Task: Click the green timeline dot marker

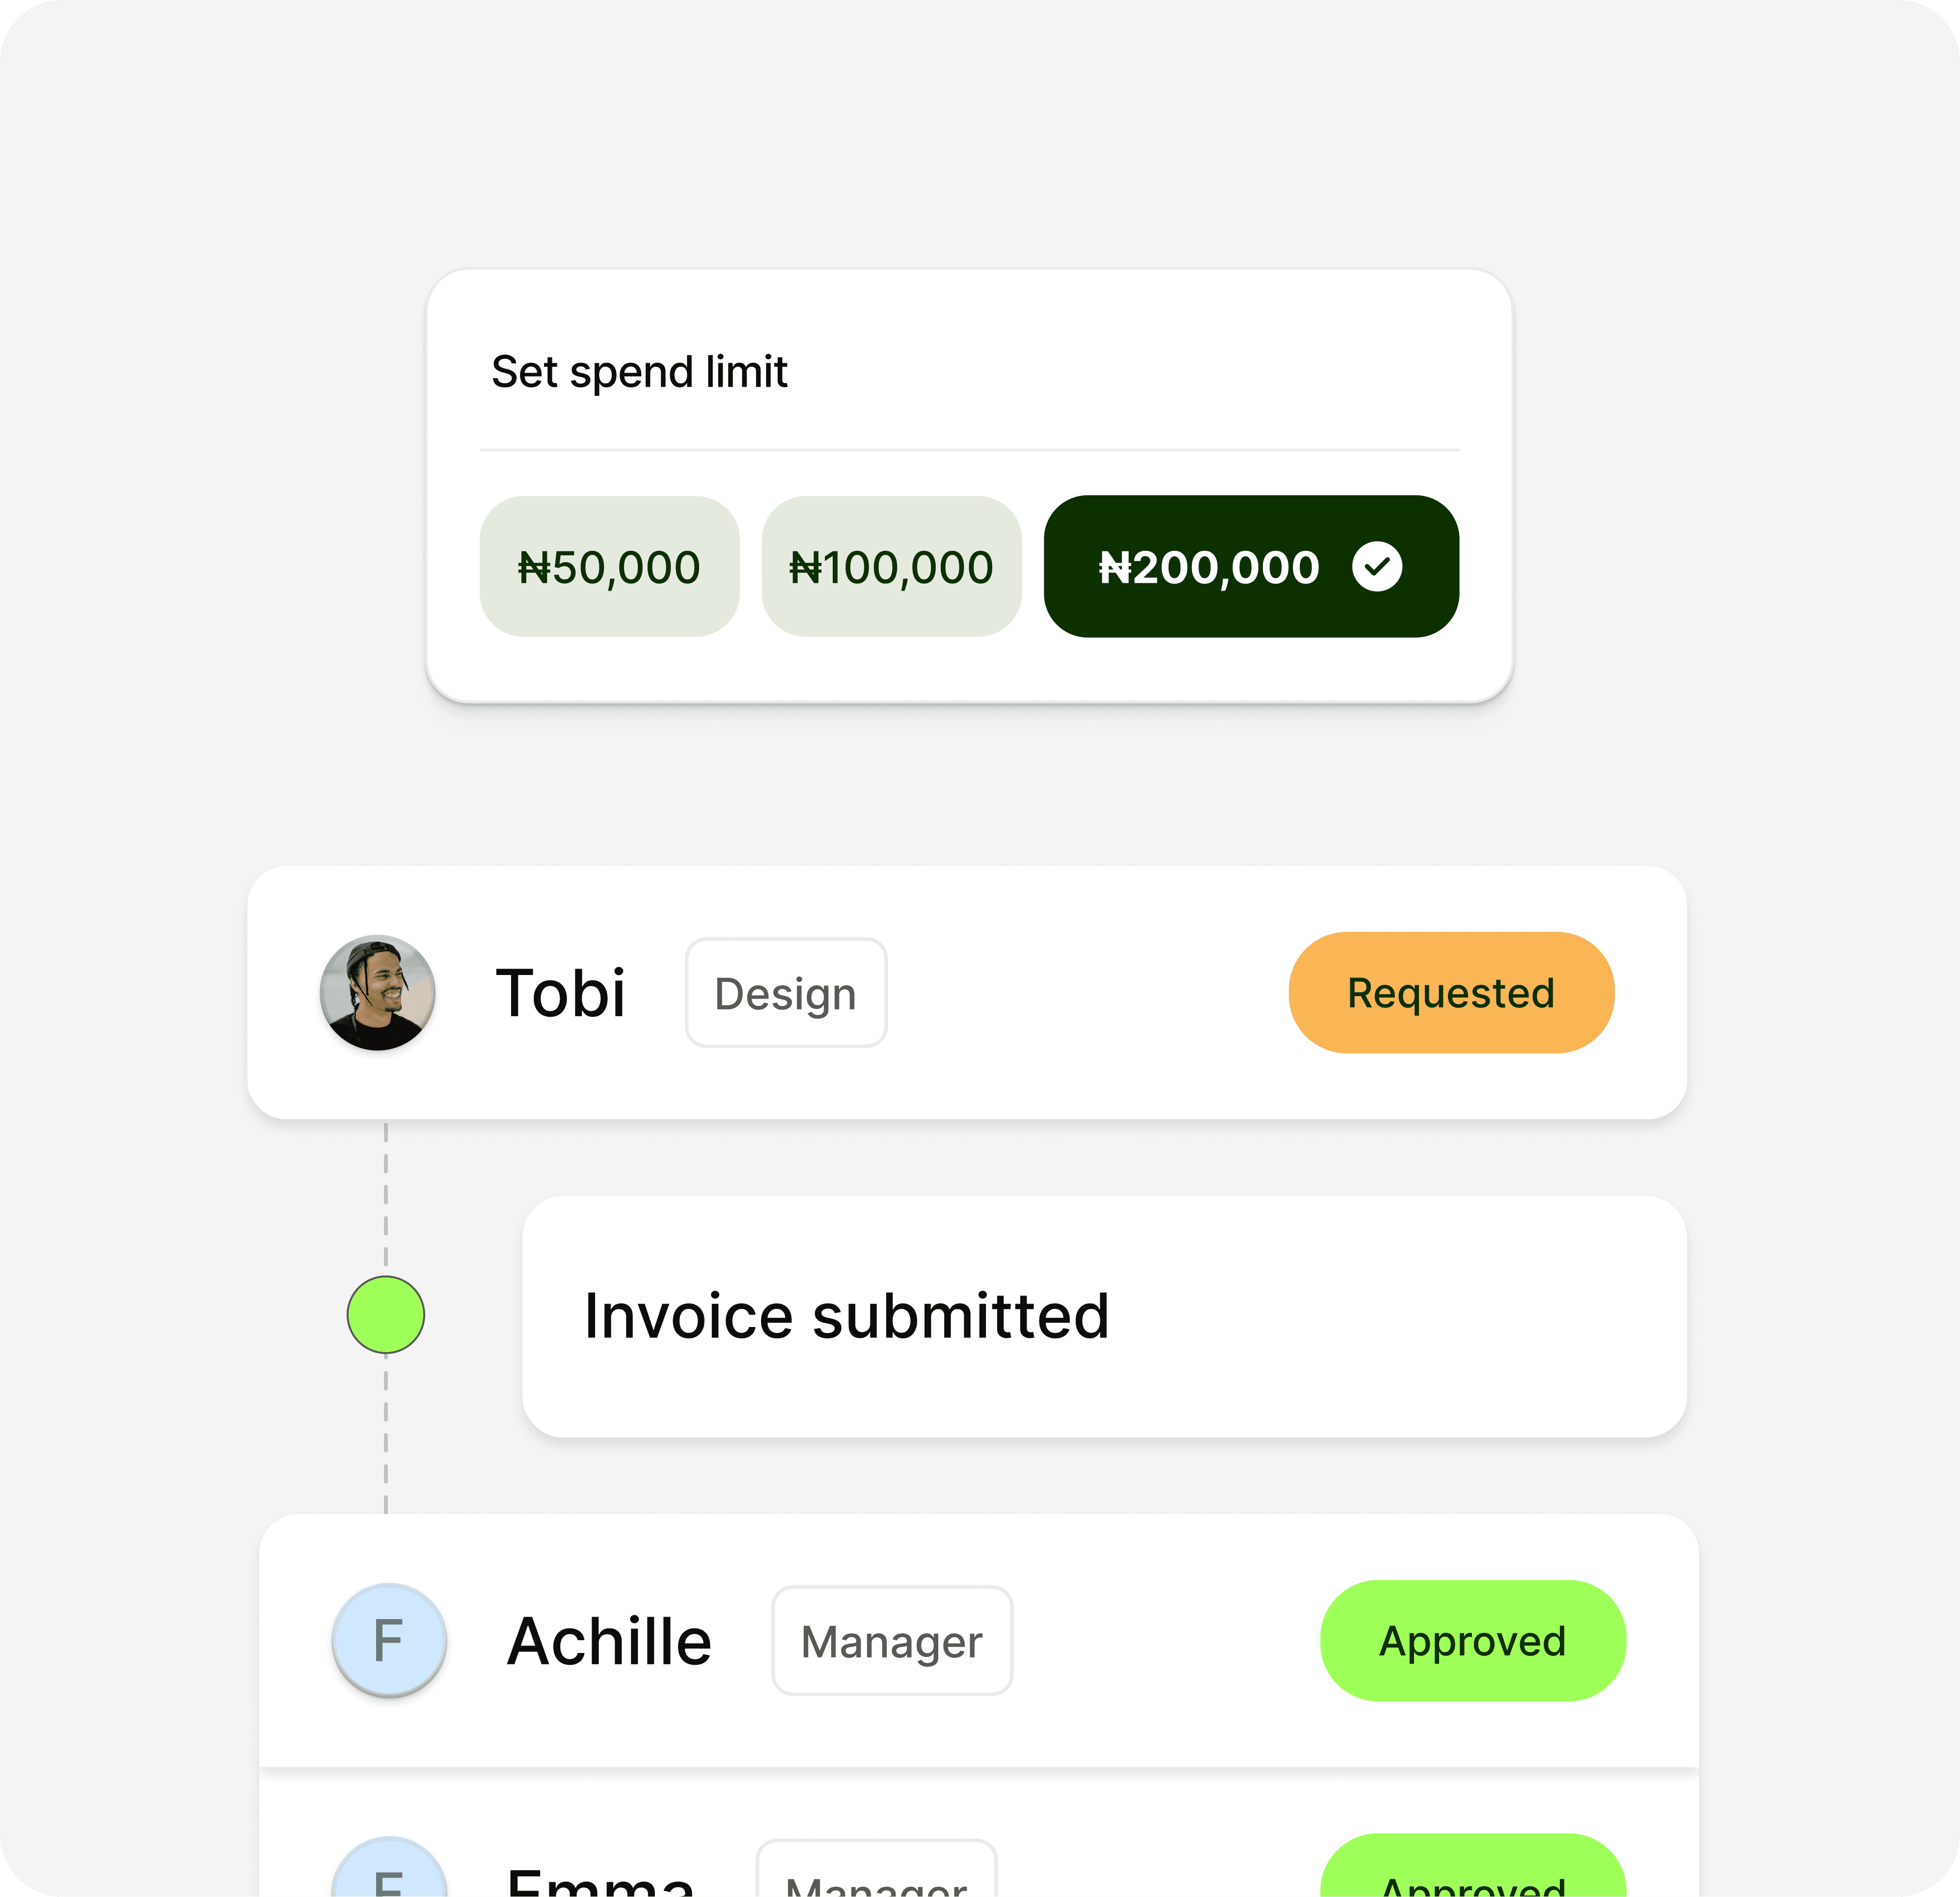Action: [x=386, y=1315]
